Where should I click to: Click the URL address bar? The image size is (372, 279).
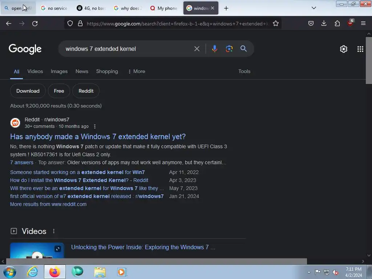[177, 24]
